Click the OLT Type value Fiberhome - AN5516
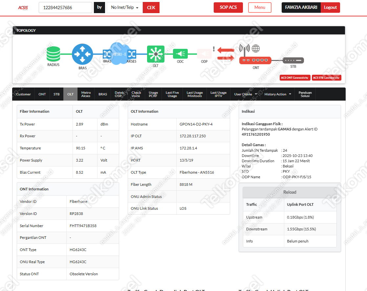367x291 pixels. (x=197, y=172)
